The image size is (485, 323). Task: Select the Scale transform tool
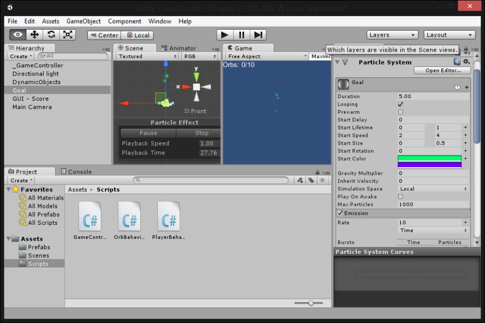68,35
